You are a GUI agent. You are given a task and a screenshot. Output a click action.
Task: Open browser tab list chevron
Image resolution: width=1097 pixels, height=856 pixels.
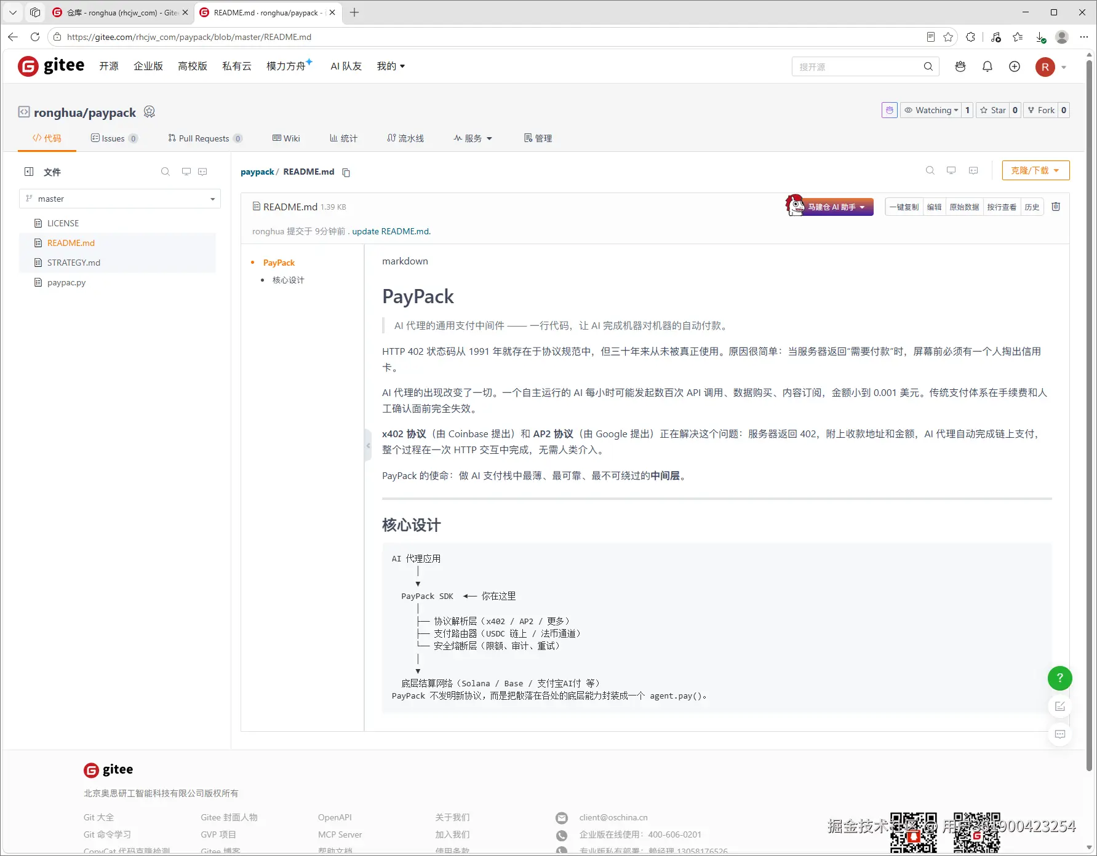(x=13, y=12)
